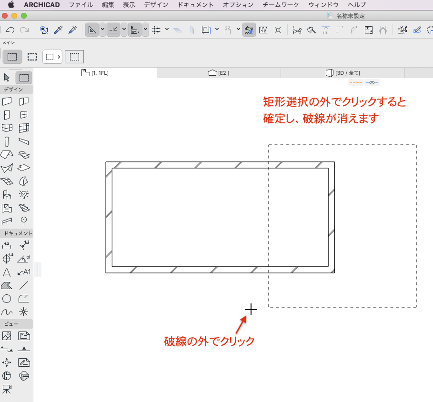Choose the thick all-floors marquee method
Image resolution: width=433 pixels, height=402 pixels.
(x=32, y=57)
